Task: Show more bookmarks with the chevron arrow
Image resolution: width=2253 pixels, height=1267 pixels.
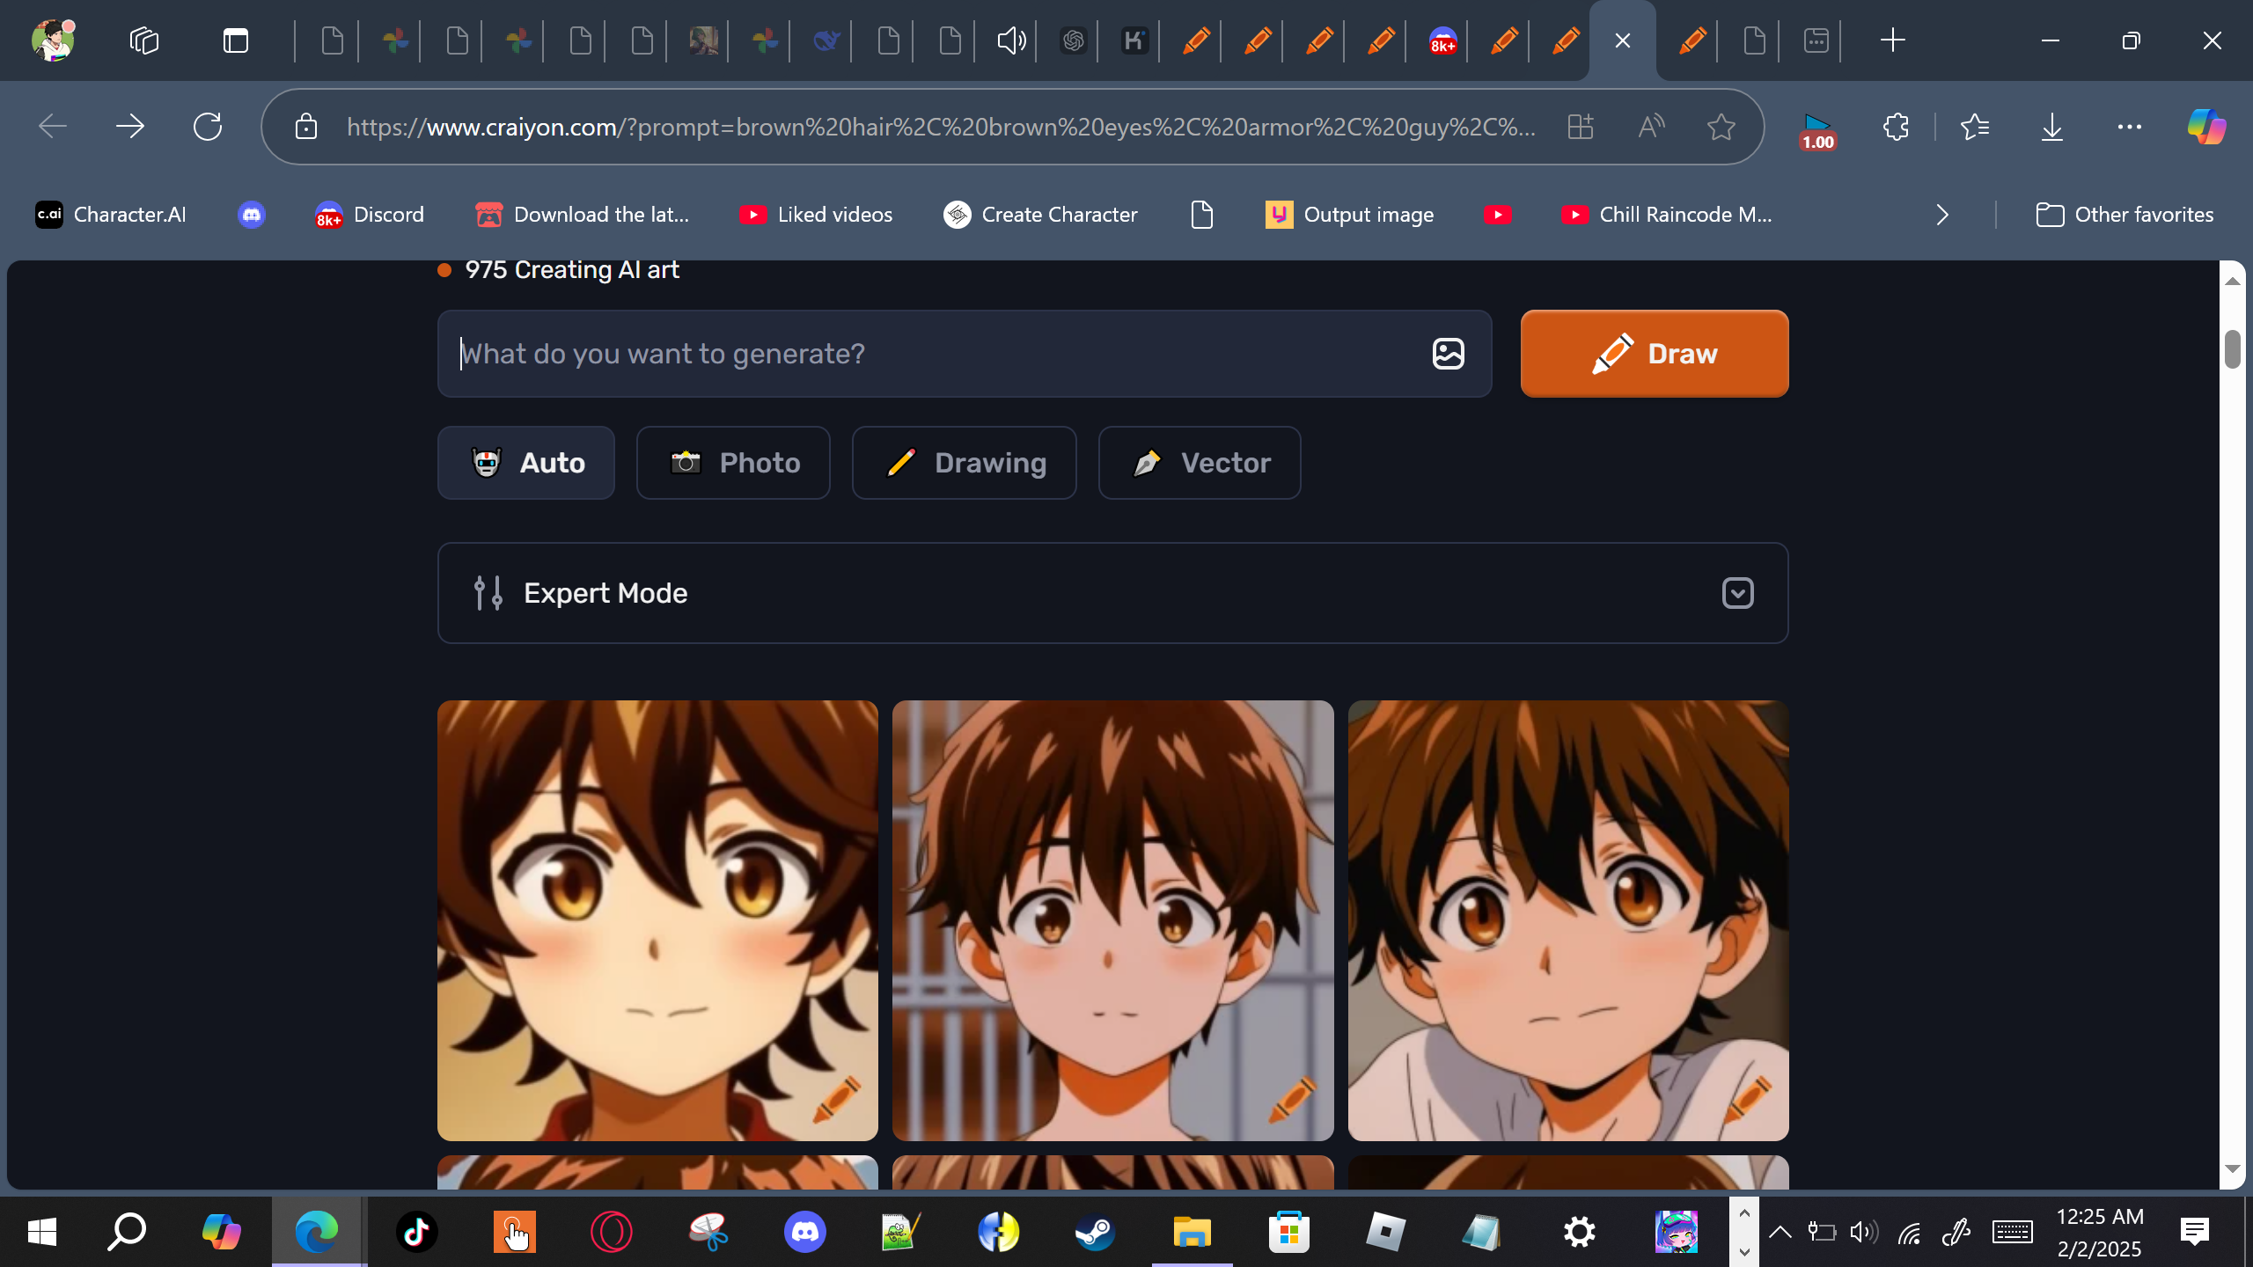Action: 1942,215
